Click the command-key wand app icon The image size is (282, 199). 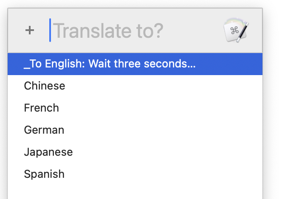click(236, 30)
